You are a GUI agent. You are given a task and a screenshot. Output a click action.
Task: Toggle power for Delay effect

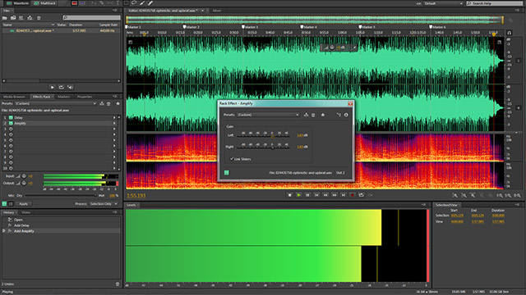coord(11,118)
